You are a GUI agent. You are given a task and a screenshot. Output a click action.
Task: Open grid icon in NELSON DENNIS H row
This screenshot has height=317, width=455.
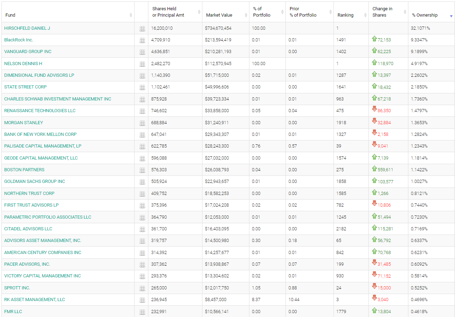click(142, 64)
